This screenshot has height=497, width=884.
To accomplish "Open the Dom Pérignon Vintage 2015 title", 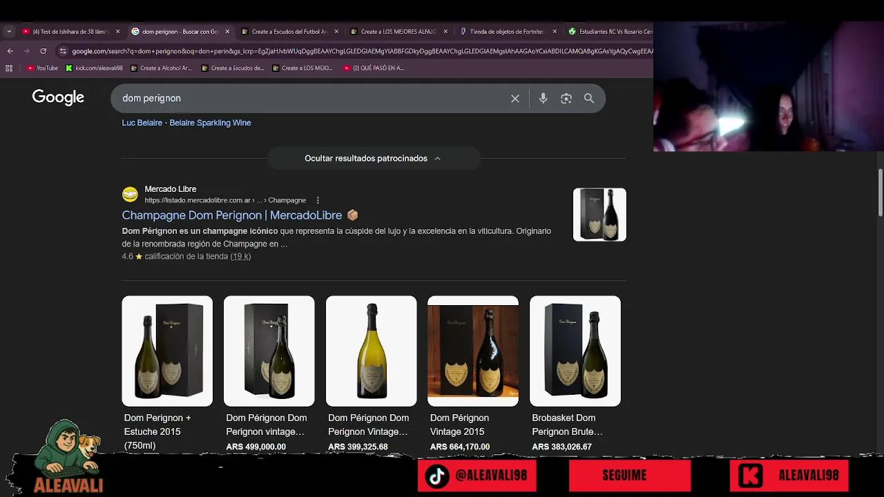I will pyautogui.click(x=459, y=425).
